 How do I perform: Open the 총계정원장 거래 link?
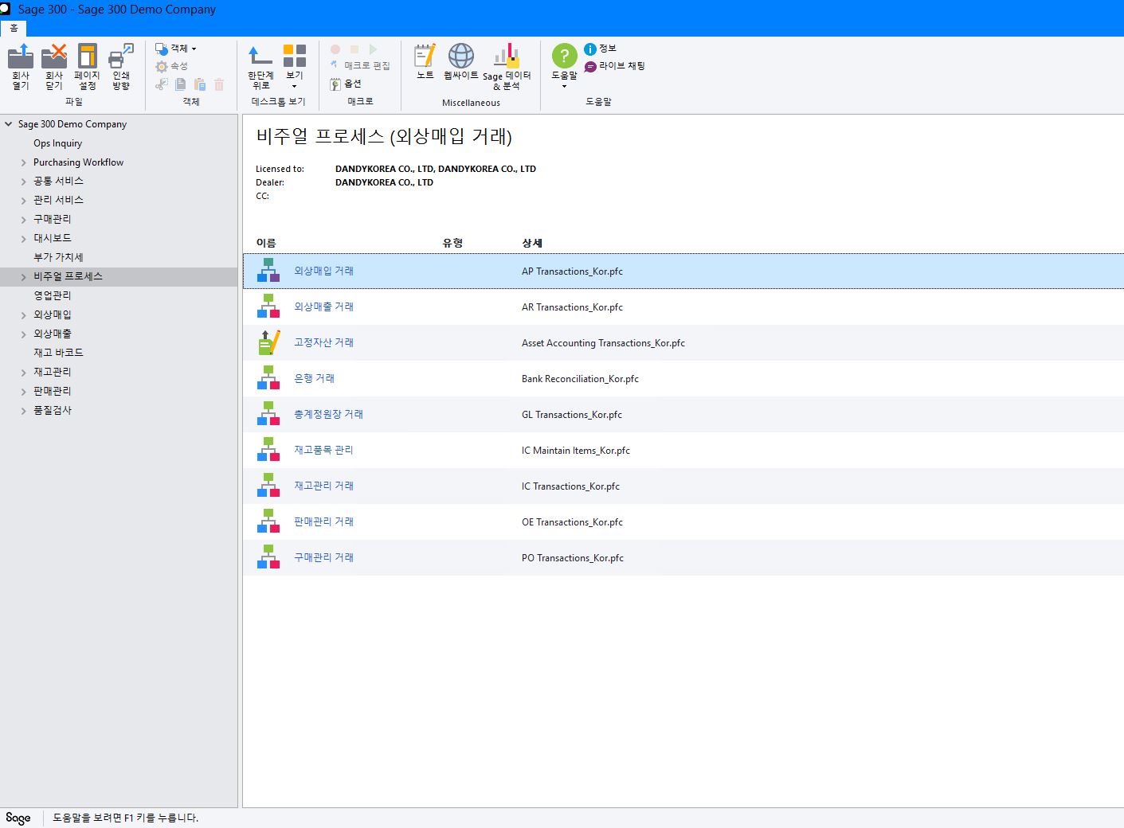(328, 414)
